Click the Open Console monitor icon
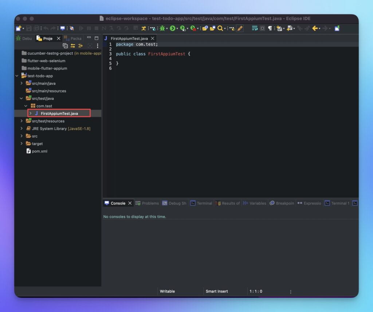Screen dimensions: 373x312 coord(63,28)
